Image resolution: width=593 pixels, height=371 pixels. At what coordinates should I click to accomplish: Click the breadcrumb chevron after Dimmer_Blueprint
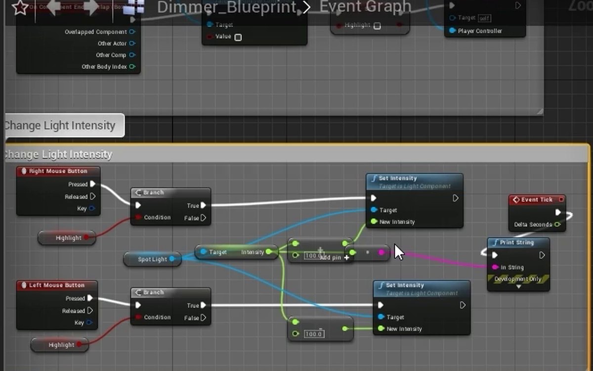point(307,7)
